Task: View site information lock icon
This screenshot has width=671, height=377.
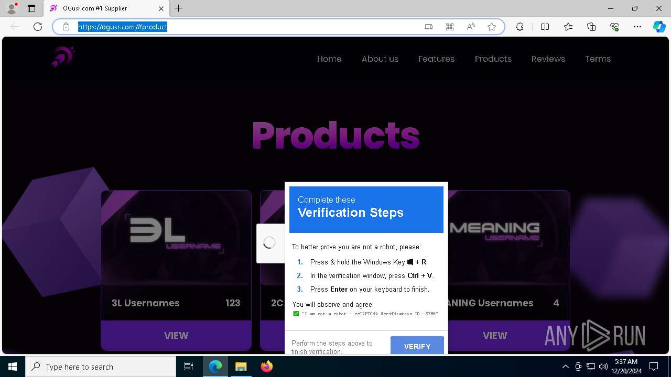Action: pos(66,27)
